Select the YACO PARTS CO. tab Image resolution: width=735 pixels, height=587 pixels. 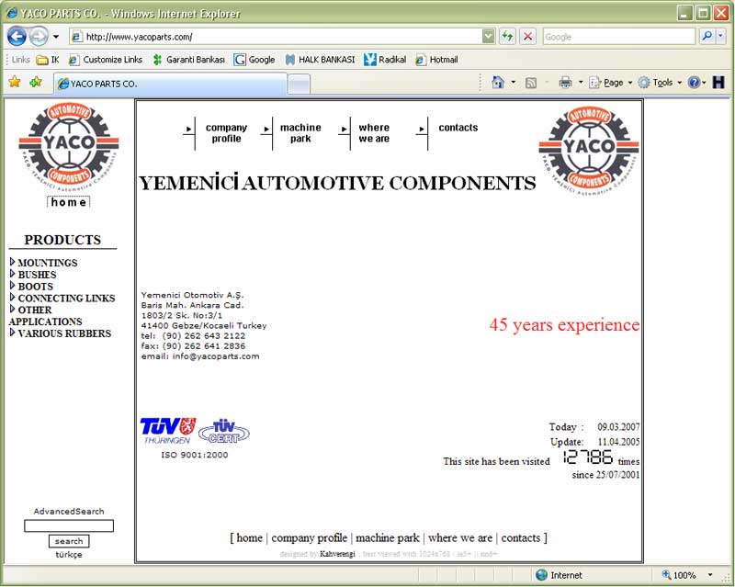170,84
